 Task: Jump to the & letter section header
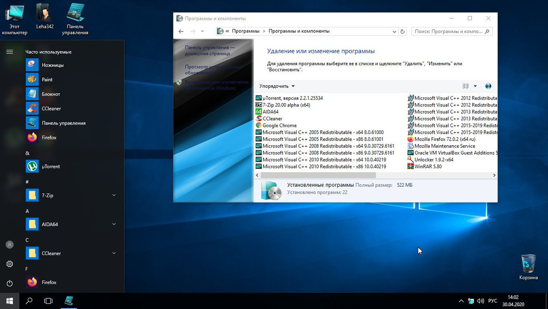27,153
